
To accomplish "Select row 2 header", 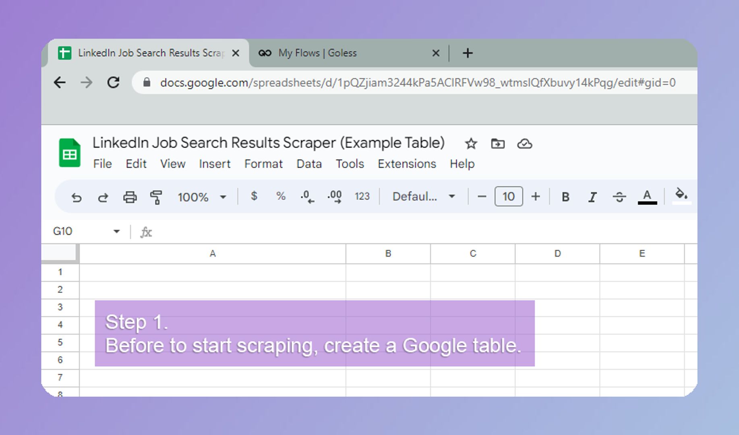I will (60, 290).
